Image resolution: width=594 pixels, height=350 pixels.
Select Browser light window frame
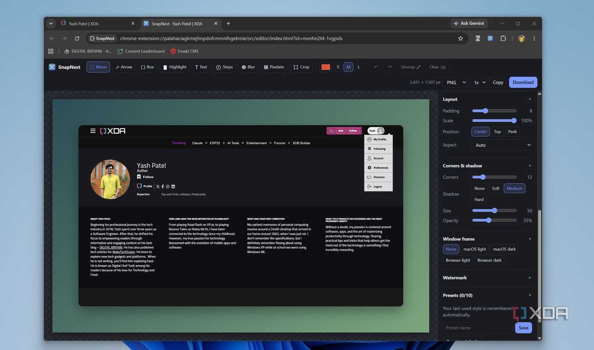pos(458,260)
